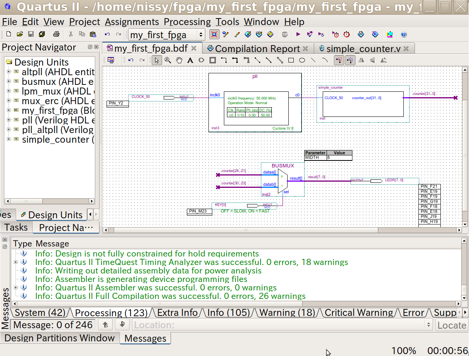Expand the altpll design unit
469x356 pixels.
click(9, 72)
